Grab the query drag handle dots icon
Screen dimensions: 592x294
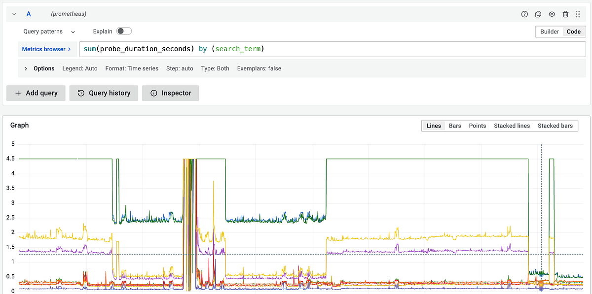578,14
